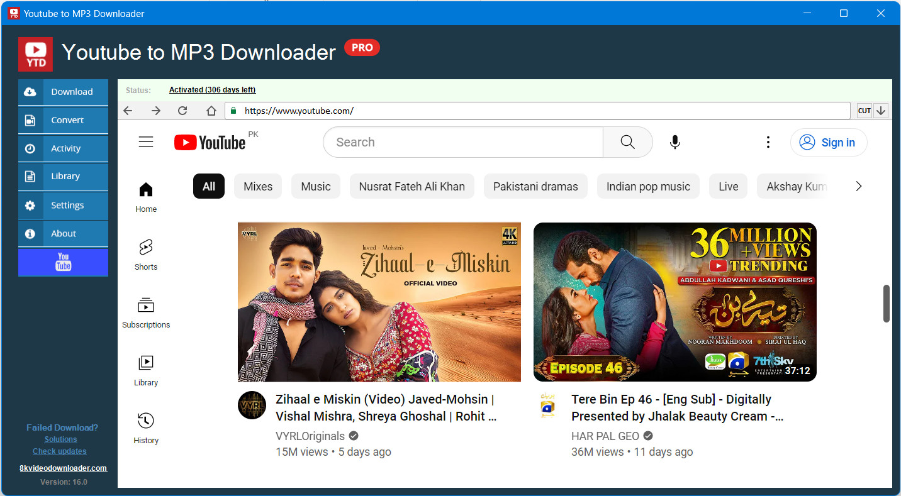901x496 pixels.
Task: Select the Pakistani dramas filter chip
Action: [x=535, y=186]
